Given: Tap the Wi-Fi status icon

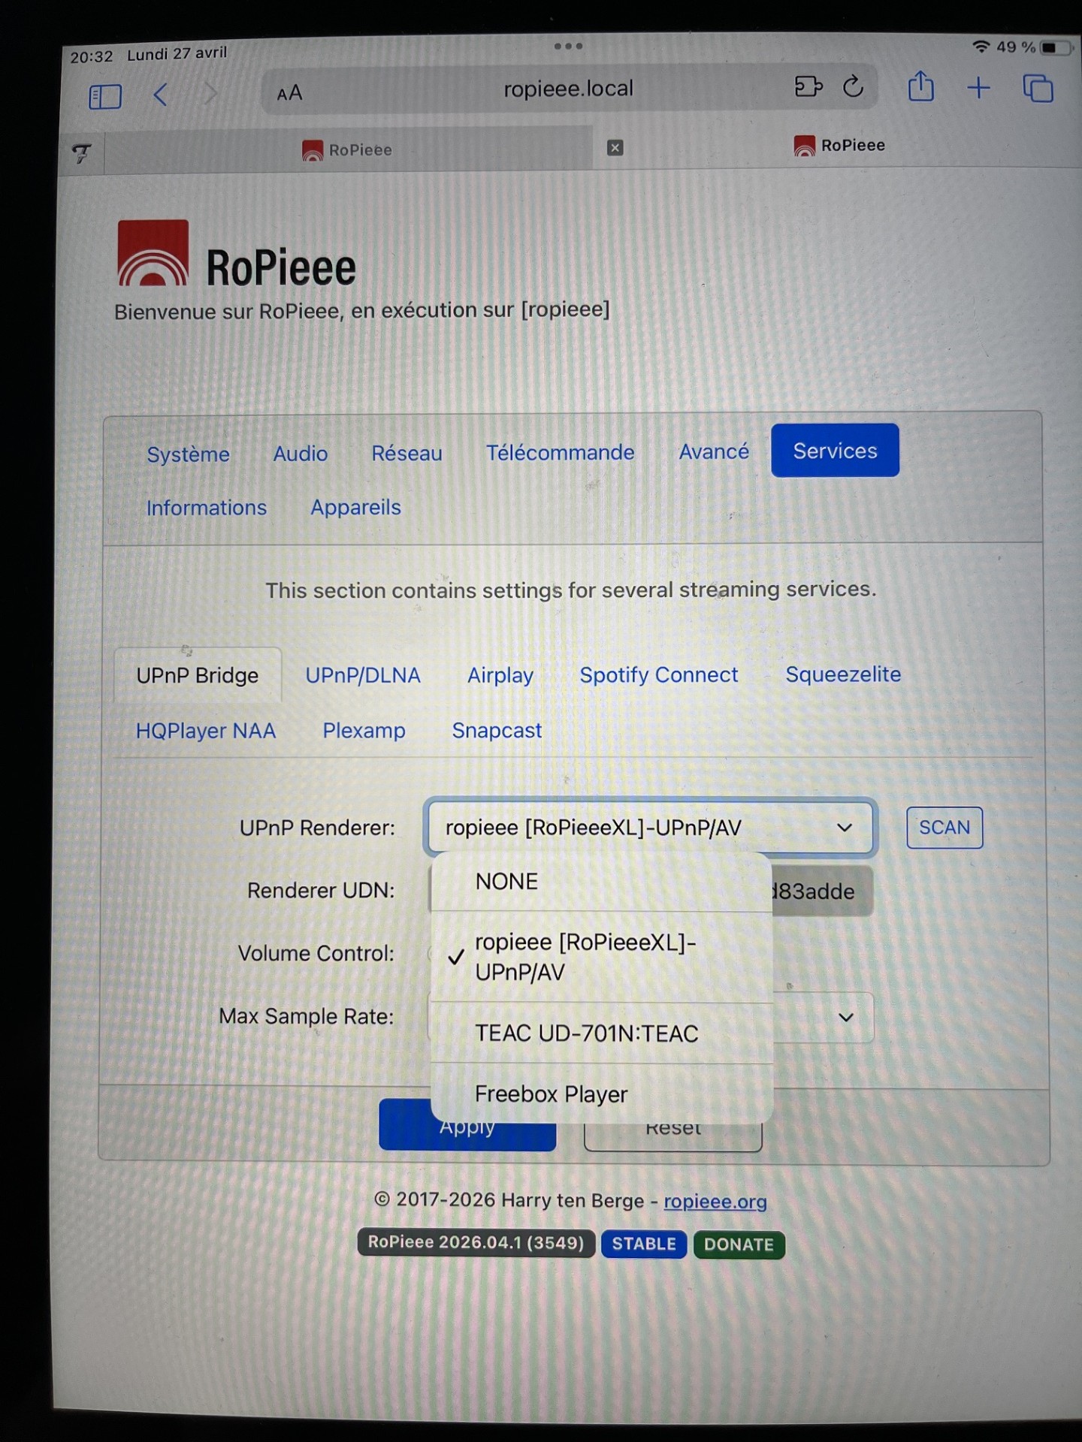Looking at the screenshot, I should pyautogui.click(x=981, y=47).
